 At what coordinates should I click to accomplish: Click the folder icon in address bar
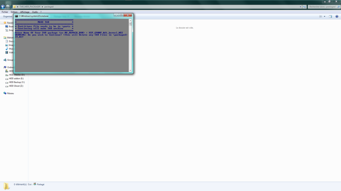pyautogui.click(x=14, y=7)
